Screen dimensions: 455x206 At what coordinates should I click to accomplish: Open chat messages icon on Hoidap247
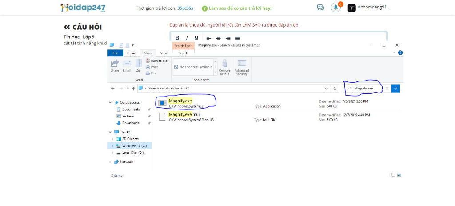320,8
